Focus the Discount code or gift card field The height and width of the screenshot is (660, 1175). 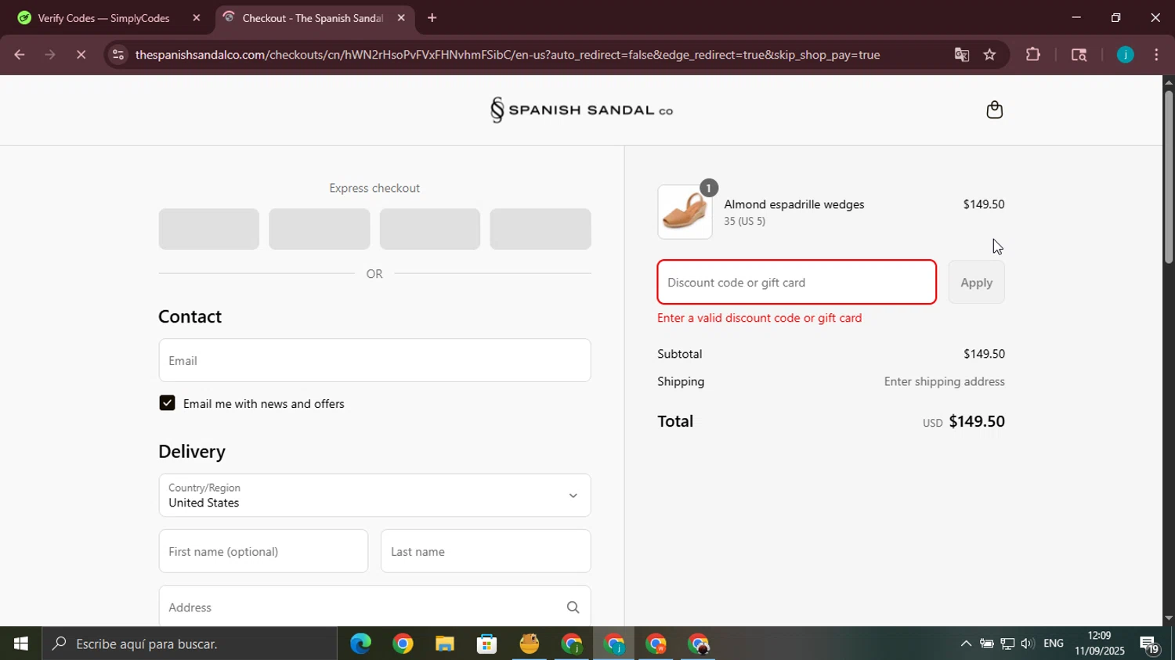pos(797,283)
